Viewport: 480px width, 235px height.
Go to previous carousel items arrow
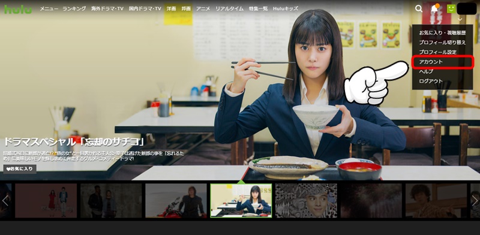tap(5, 200)
